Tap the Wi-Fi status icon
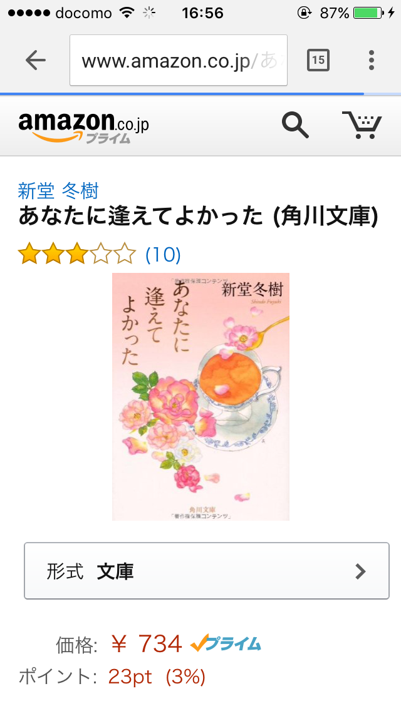The height and width of the screenshot is (711, 401). click(x=128, y=13)
